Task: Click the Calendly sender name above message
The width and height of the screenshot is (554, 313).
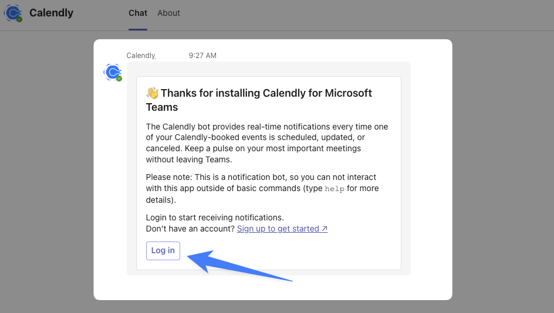Action: pyautogui.click(x=141, y=56)
